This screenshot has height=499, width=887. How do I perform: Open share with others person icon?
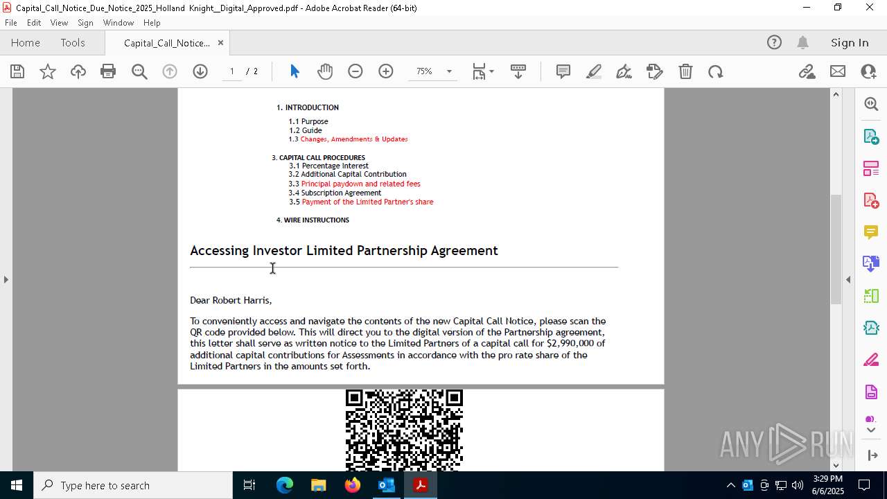coord(868,71)
